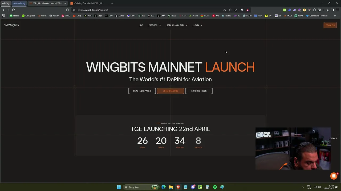Open a new browser tab
This screenshot has width=341, height=191.
112,3
